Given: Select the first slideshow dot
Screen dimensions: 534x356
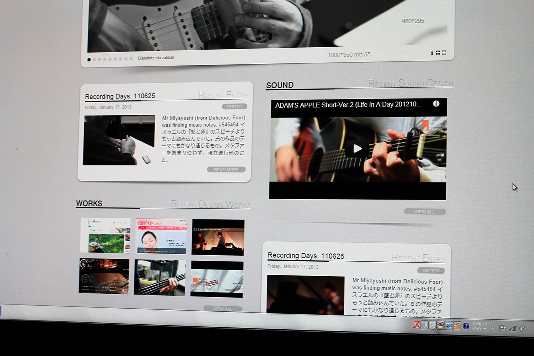Looking at the screenshot, I should (89, 60).
